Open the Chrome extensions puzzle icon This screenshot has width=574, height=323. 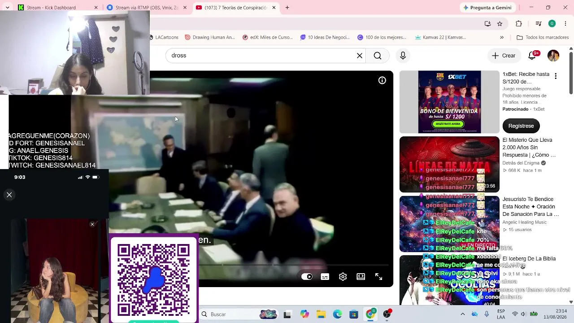click(519, 24)
